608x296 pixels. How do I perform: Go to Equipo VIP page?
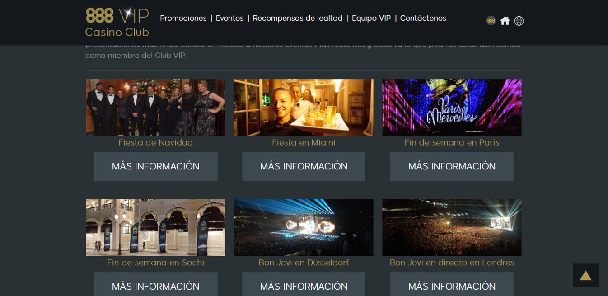click(x=371, y=18)
